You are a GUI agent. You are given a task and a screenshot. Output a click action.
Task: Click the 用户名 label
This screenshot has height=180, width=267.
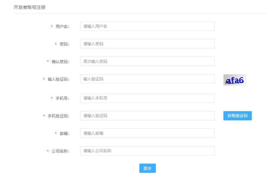tap(62, 27)
